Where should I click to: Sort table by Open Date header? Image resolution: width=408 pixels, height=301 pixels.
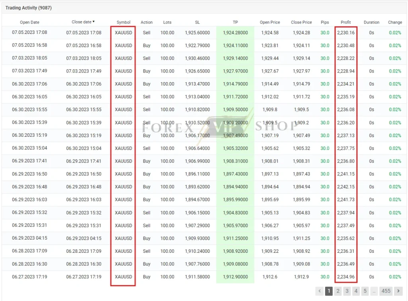tap(29, 22)
